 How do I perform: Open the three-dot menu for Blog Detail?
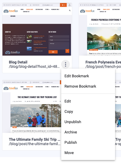[65, 64]
